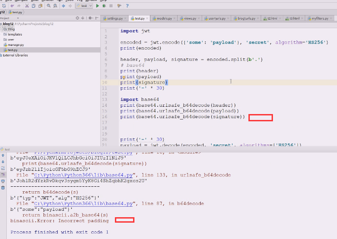Select the blog12 project root in the tree
Viewport: 337px width, 239px height.
click(x=50, y=24)
